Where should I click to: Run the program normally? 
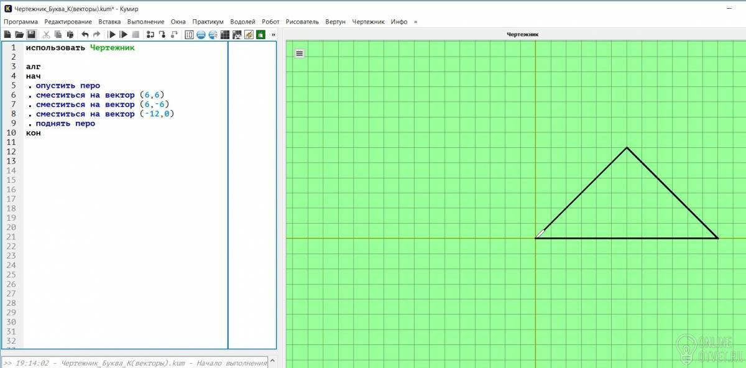113,34
